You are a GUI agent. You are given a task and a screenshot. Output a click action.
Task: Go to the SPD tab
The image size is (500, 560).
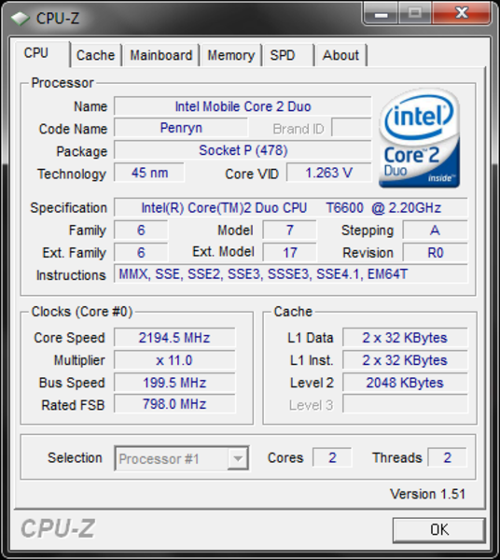pyautogui.click(x=288, y=55)
